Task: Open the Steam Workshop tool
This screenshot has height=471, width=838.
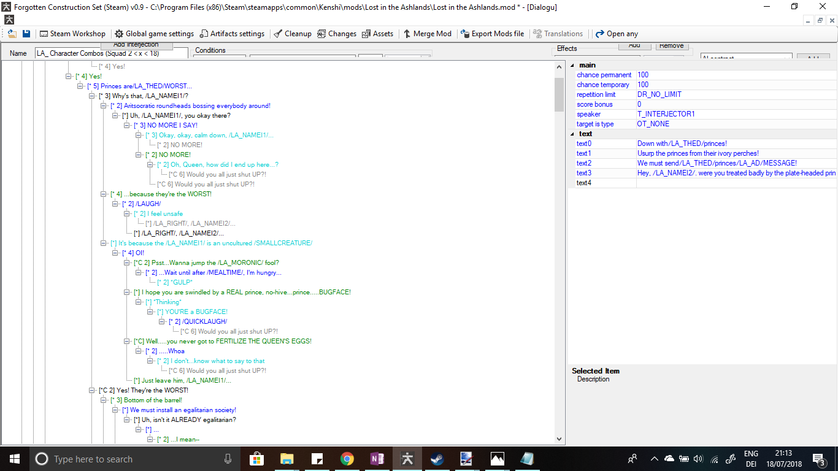Action: [72, 34]
